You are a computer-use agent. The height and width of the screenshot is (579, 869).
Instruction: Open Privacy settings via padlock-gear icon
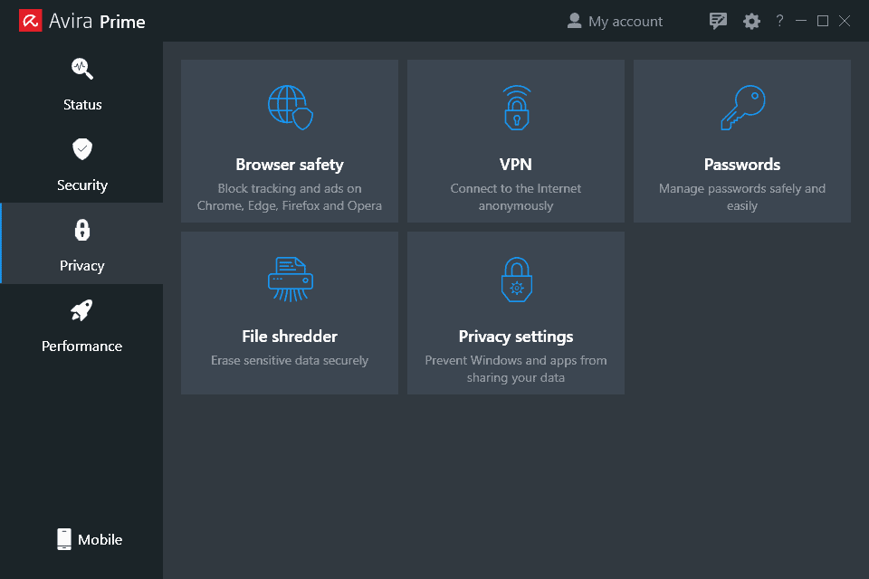(517, 280)
